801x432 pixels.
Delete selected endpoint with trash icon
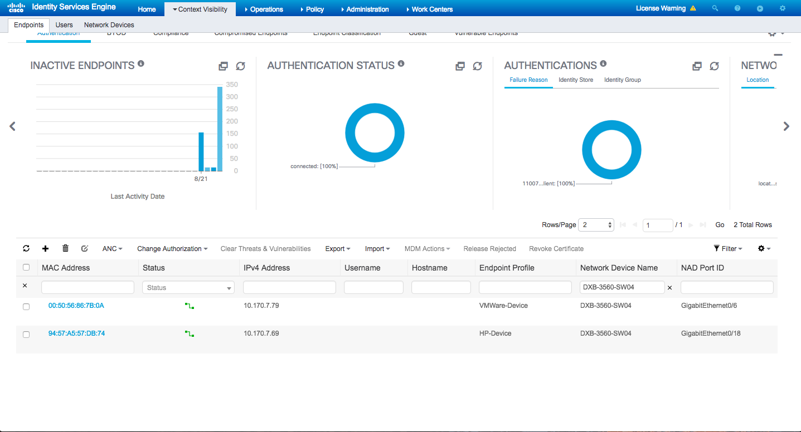(x=65, y=248)
